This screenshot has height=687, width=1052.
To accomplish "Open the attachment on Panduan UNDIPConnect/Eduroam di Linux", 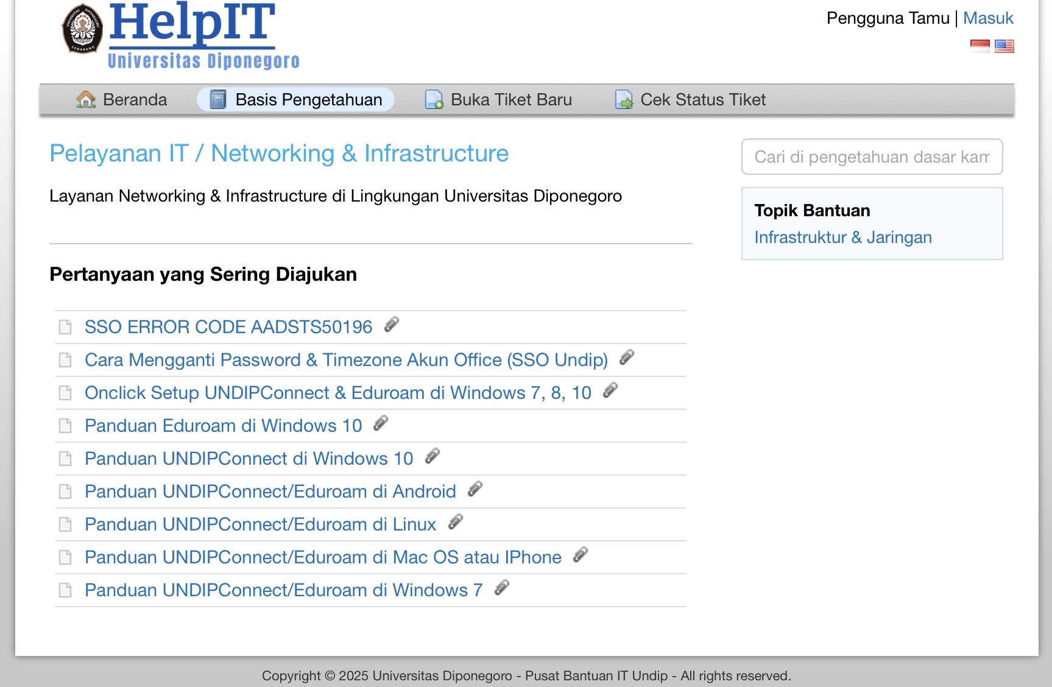I will click(x=456, y=522).
